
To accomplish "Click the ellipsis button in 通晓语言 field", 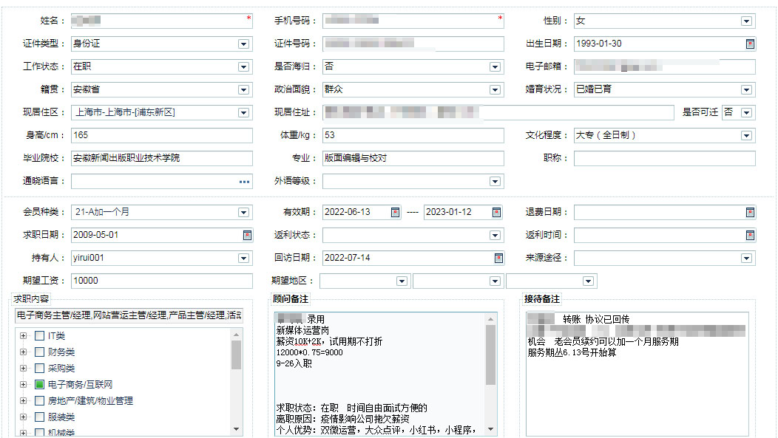I will 244,182.
